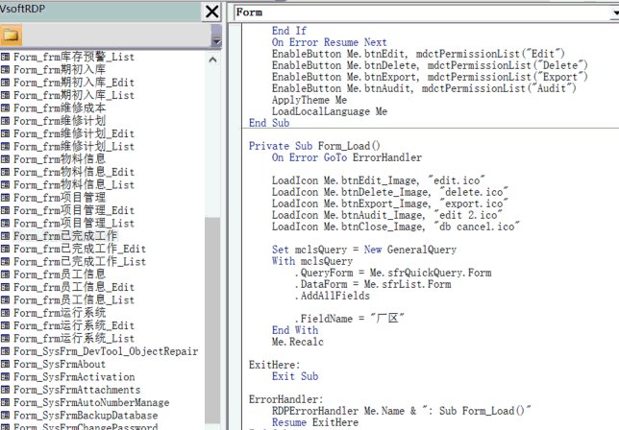This screenshot has height=430, width=619.
Task: Select Form_frm期初入库_List module
Action: (x=74, y=95)
